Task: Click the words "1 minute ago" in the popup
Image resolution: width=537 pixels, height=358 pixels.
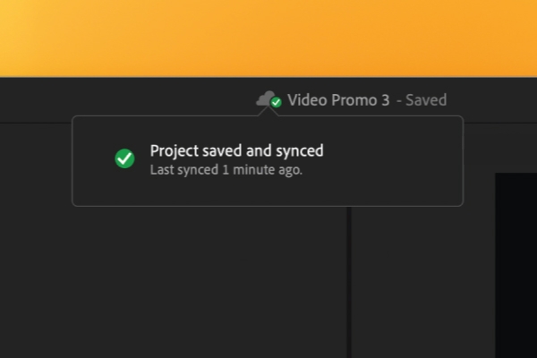Action: [x=260, y=169]
